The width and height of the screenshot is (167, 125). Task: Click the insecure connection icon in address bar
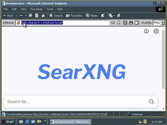(x=19, y=23)
